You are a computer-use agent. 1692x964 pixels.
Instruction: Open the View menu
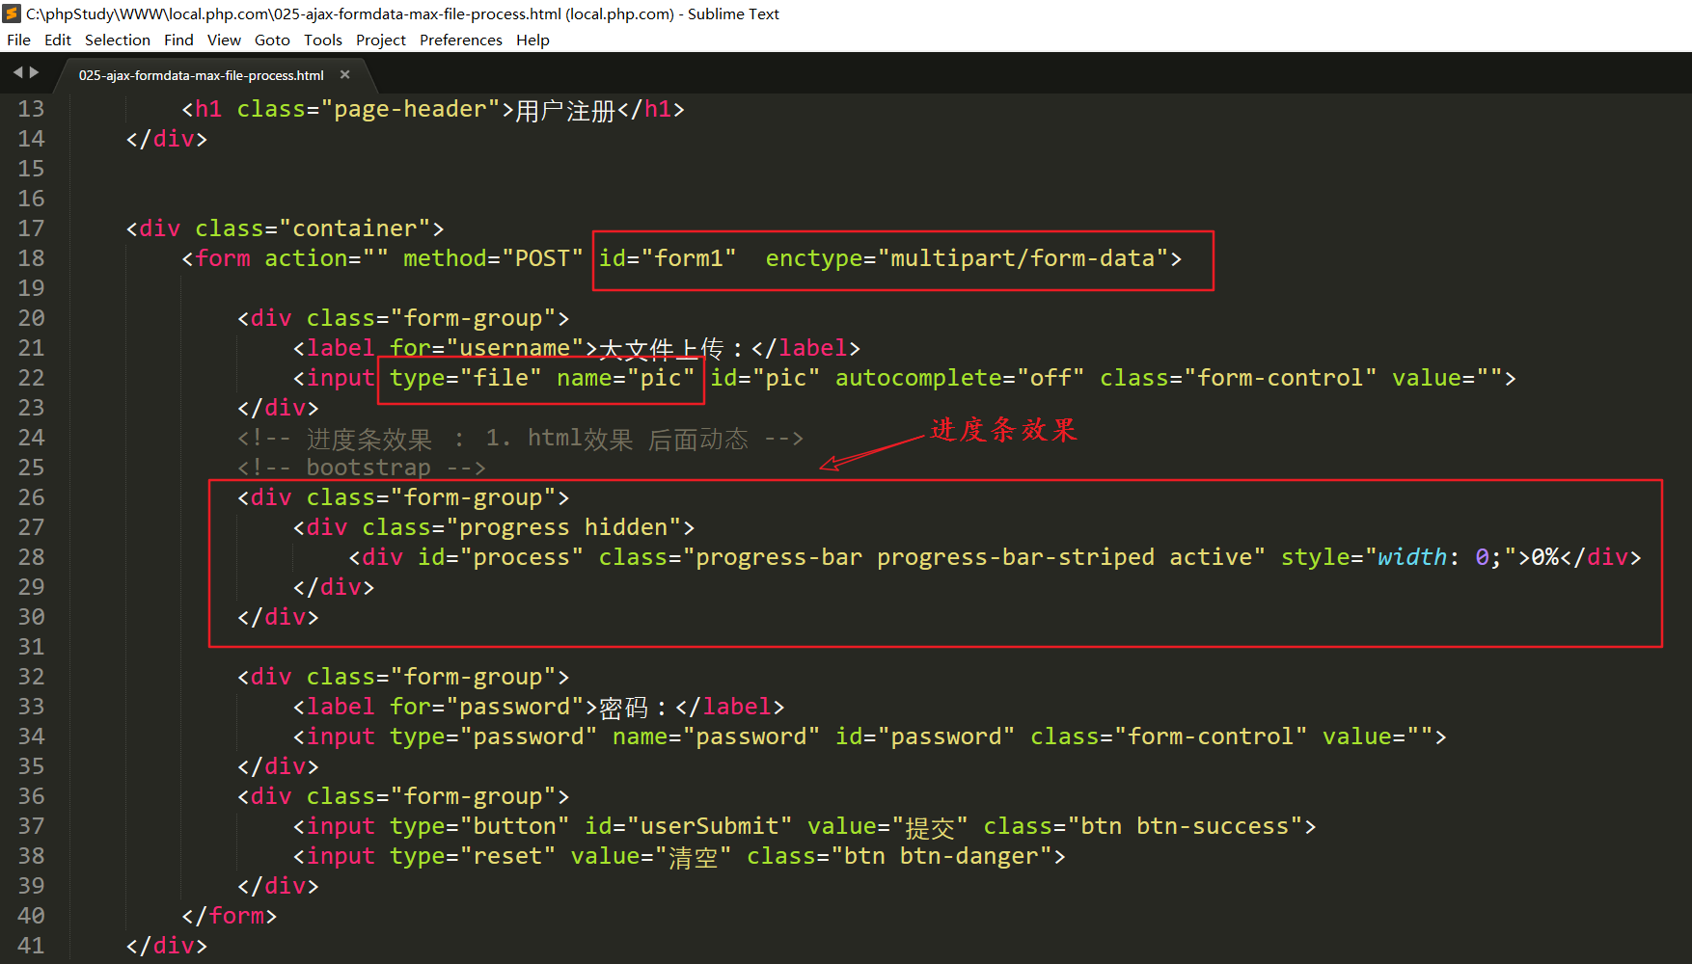224,40
